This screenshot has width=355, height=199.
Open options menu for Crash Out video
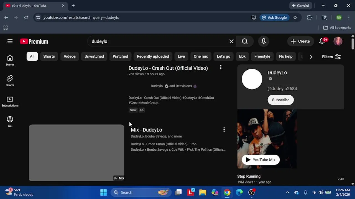(x=221, y=67)
